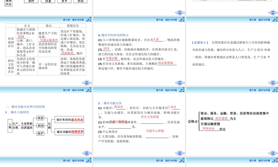Click line 交通运输便捷 on ②特点 slide
Image resolution: width=278 pixels, height=167 pixels.
210,124
